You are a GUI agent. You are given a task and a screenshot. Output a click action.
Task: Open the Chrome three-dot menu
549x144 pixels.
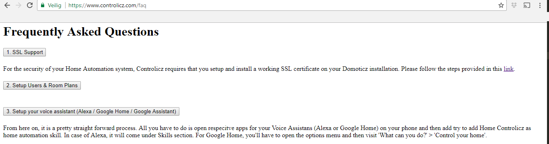point(540,6)
